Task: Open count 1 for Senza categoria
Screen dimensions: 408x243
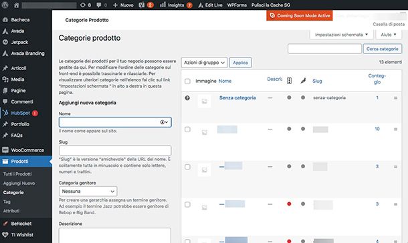Action: coord(377,97)
